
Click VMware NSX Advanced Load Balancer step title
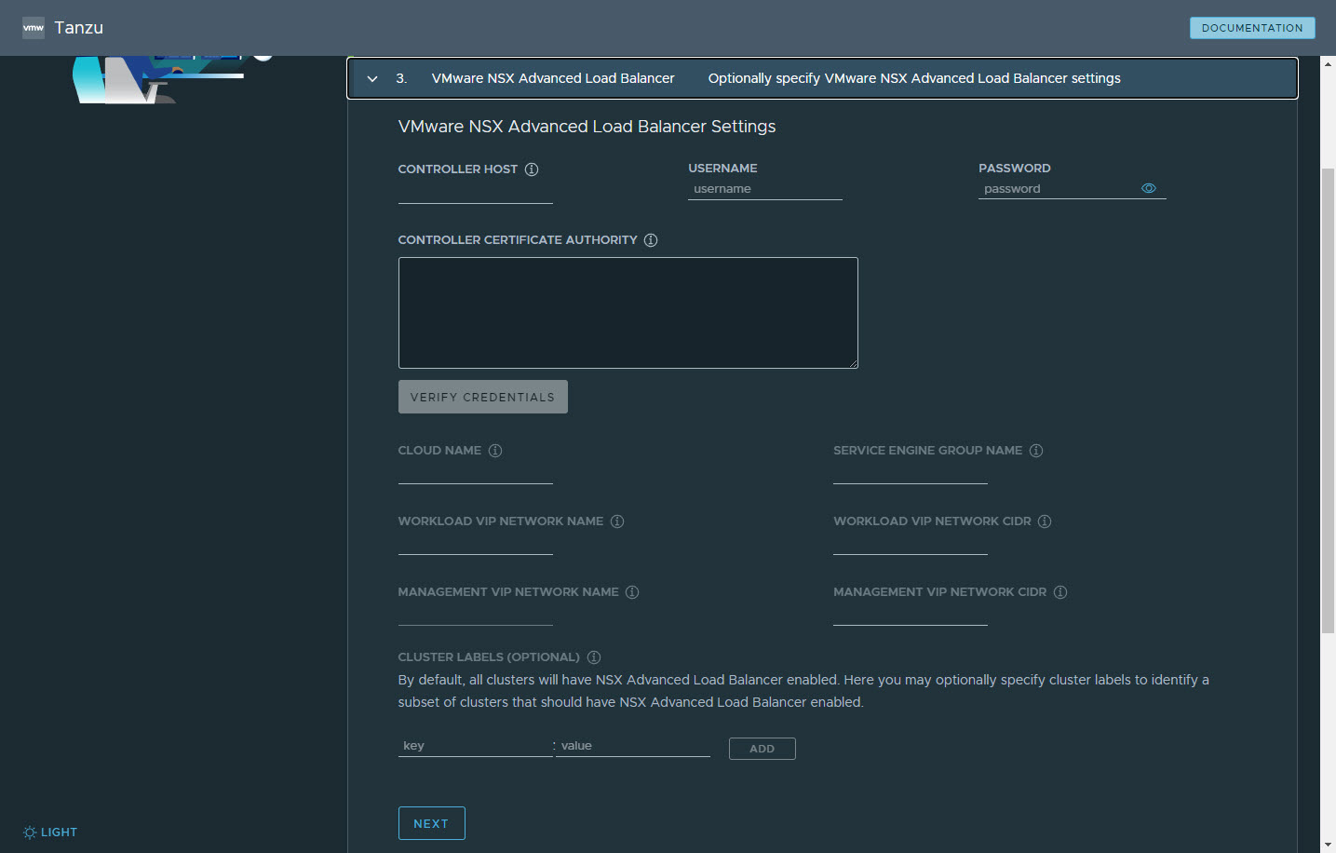pyautogui.click(x=553, y=78)
